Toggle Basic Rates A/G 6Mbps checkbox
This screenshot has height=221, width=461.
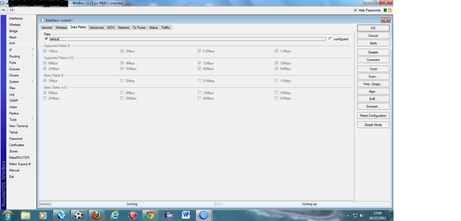click(x=45, y=93)
